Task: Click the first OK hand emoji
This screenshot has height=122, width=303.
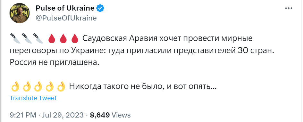Action: click(x=15, y=86)
